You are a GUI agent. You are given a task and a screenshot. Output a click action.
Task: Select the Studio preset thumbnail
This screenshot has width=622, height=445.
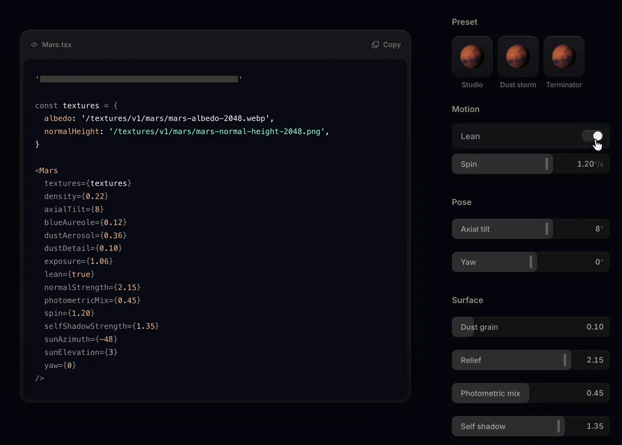[472, 57]
